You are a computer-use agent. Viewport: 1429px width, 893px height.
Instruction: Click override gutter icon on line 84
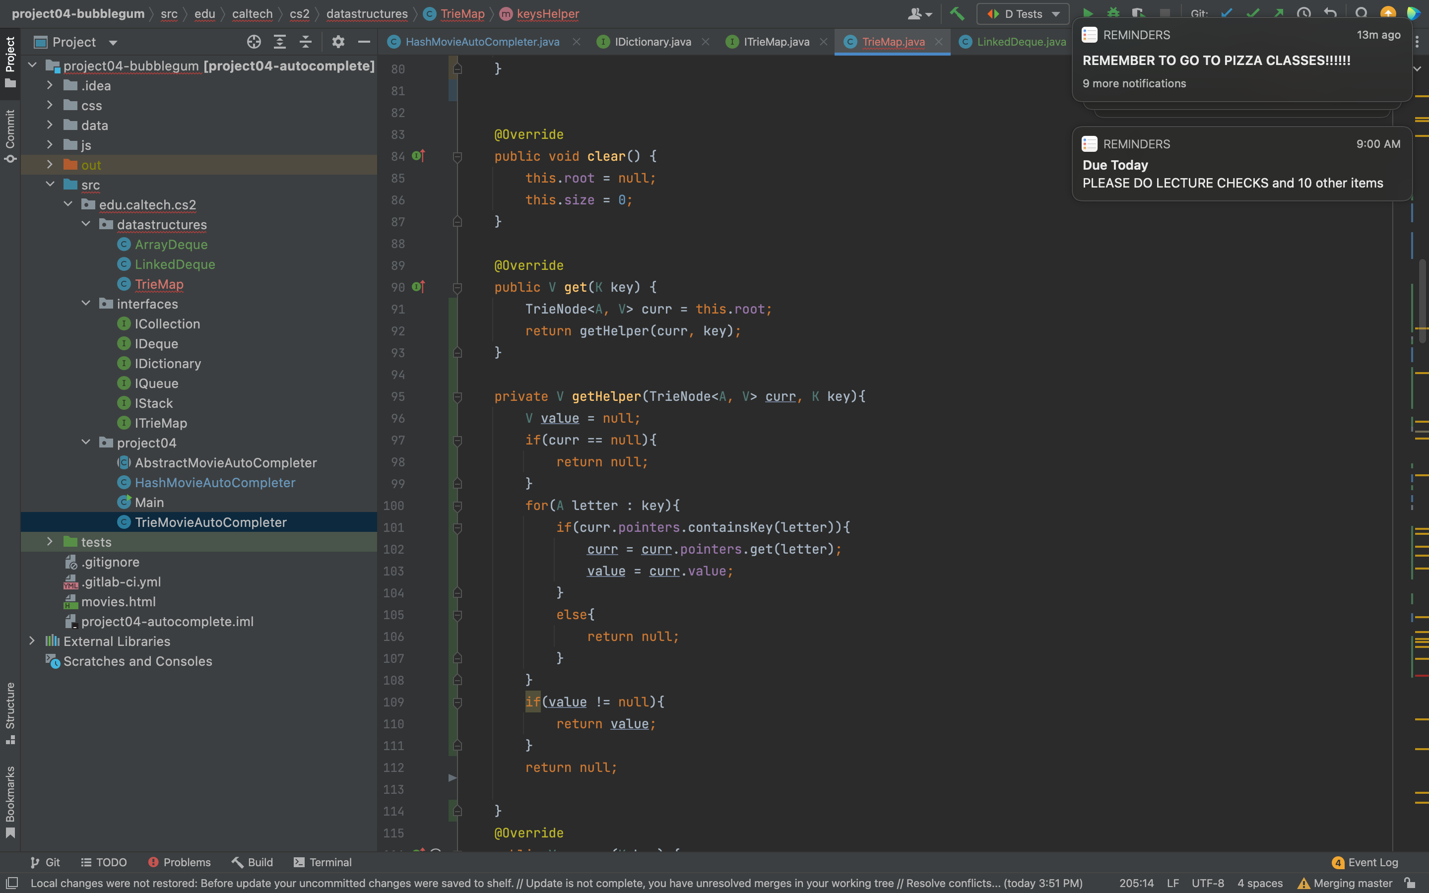click(x=418, y=156)
